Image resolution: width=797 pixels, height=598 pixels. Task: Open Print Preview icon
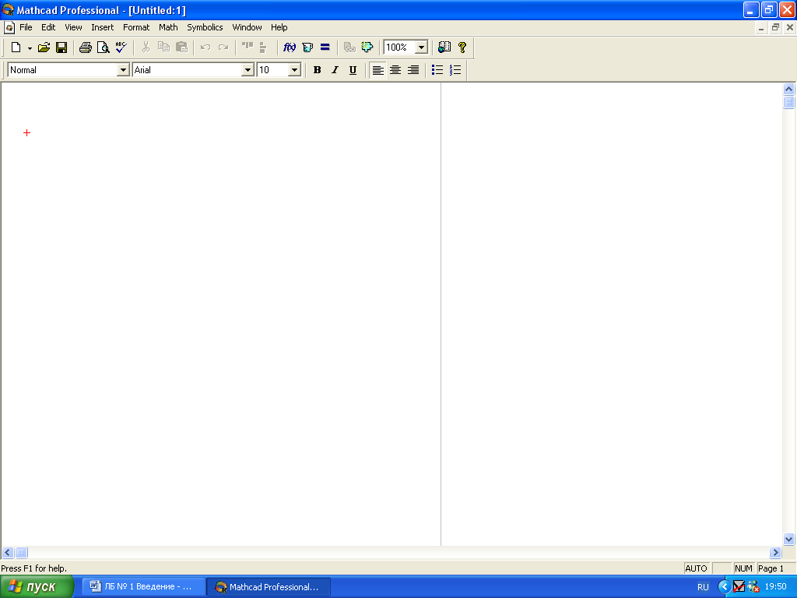[104, 47]
